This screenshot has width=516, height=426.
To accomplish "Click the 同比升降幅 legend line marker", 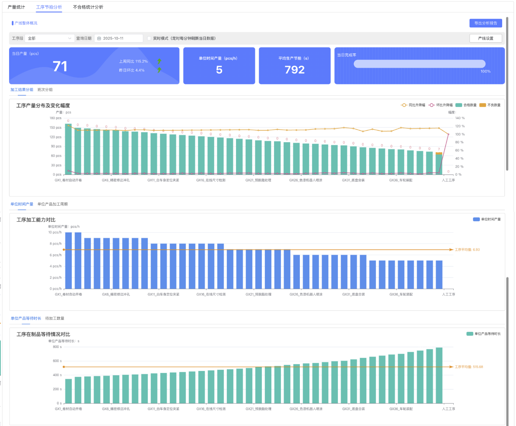I will click(404, 105).
